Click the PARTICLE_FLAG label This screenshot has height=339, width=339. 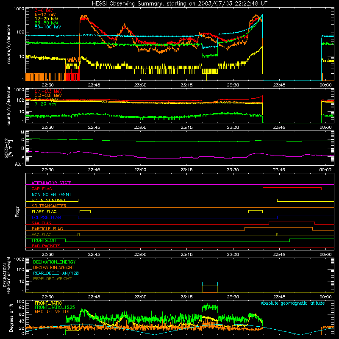(47, 228)
